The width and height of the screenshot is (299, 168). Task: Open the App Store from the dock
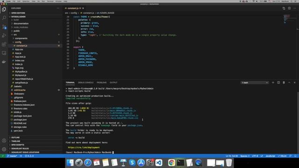[x=141, y=163]
